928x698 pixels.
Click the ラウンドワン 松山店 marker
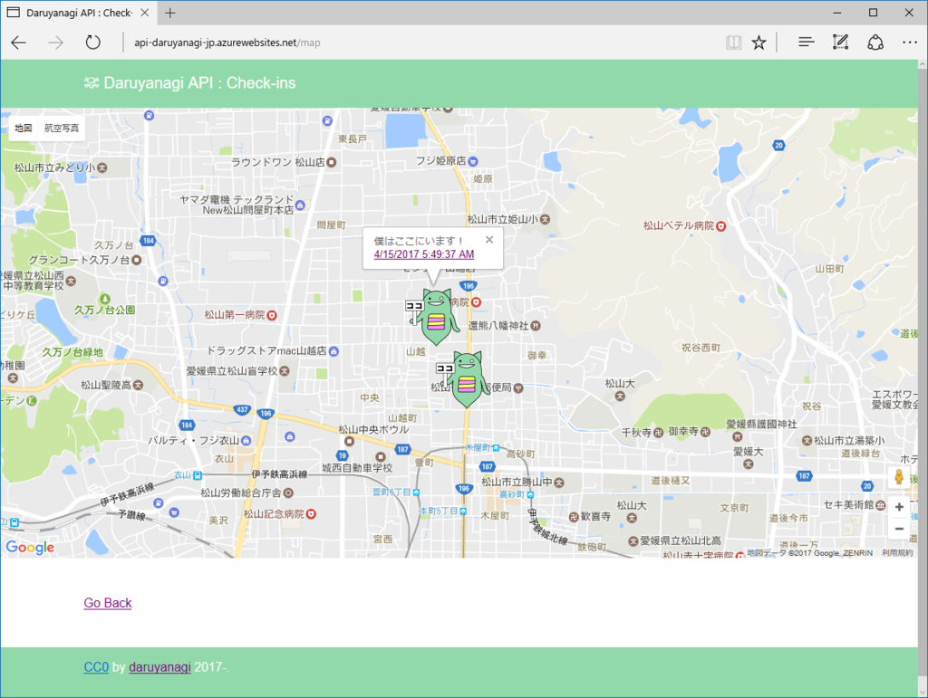click(x=332, y=162)
